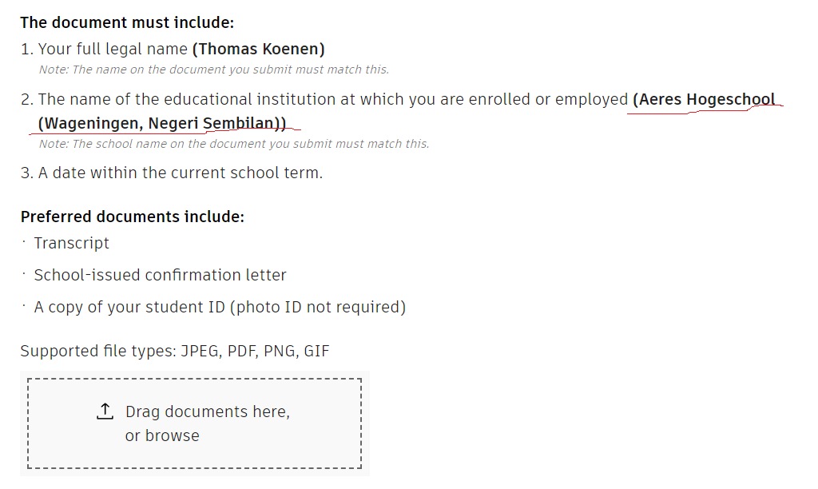
Task: Select the student ID copy option
Action: (220, 306)
